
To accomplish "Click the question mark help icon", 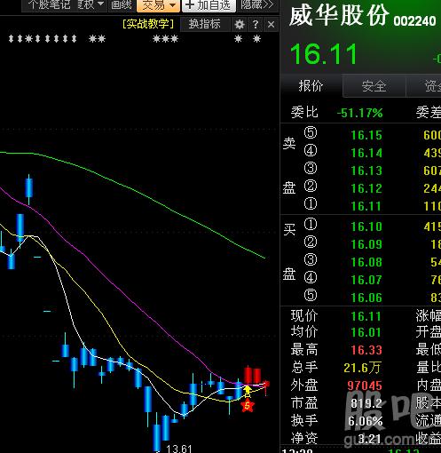I will tap(256, 24).
